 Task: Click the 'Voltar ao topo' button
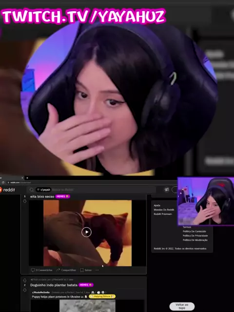pos(182,306)
